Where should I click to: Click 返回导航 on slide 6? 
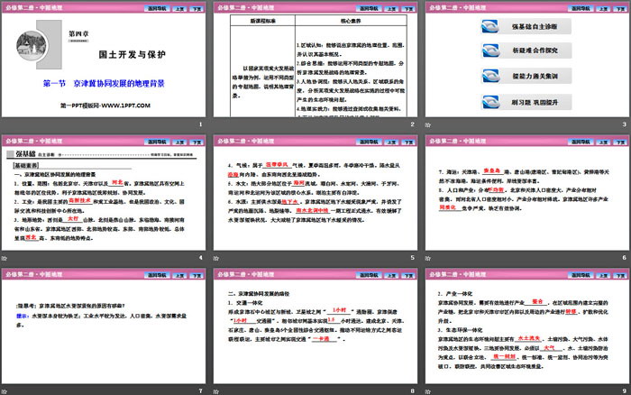pyautogui.click(x=581, y=142)
